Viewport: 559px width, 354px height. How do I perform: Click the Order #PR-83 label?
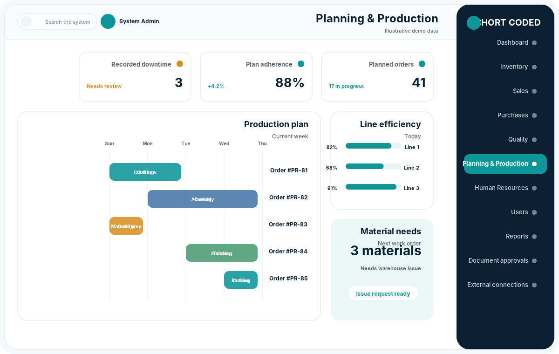pos(288,225)
